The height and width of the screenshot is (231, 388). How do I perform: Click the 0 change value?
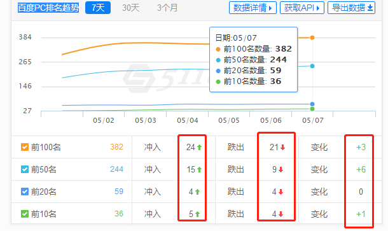[361, 192]
